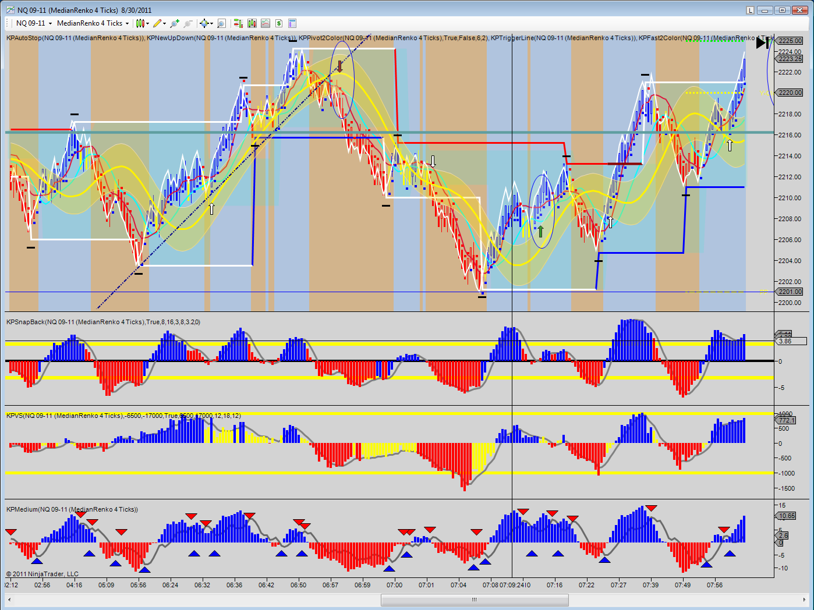Click the KPSnapBack indicator label
814x610 pixels.
103,322
